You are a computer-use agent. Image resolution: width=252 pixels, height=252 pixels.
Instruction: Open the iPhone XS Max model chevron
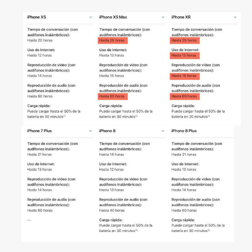(163, 17)
